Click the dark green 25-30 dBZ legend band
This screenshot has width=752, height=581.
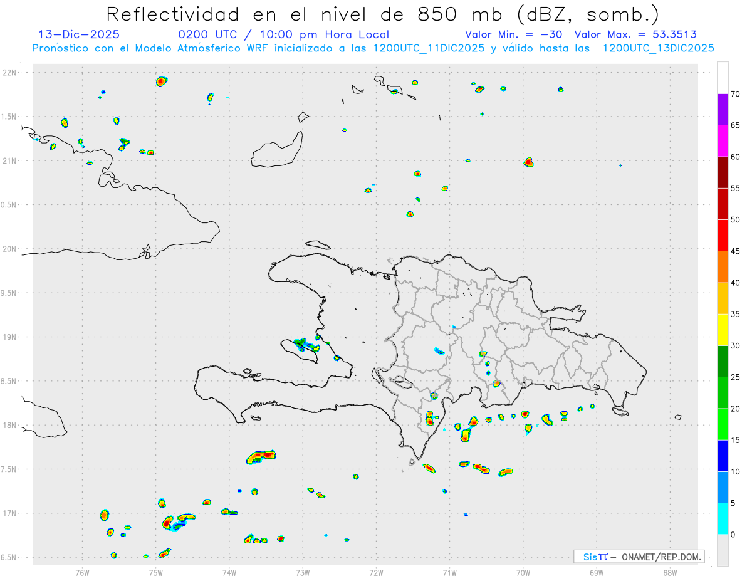coord(723,361)
